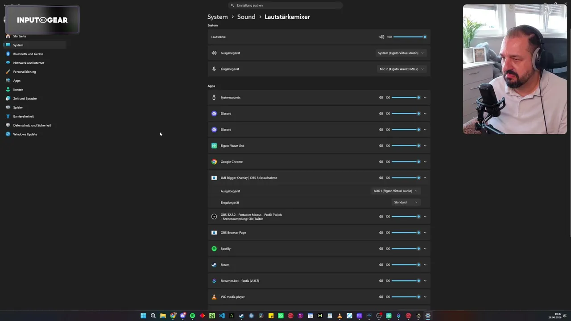
Task: Click the Google Chrome icon in the mixer list
Action: tap(214, 162)
